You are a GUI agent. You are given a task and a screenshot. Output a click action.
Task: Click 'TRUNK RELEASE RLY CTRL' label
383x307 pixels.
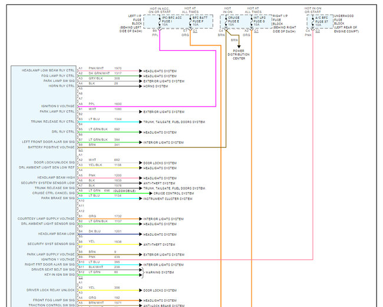coord(53,121)
